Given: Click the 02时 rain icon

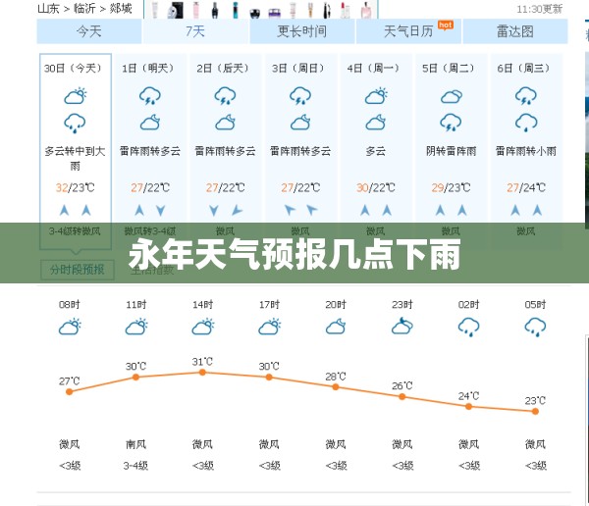Looking at the screenshot, I should (x=469, y=328).
